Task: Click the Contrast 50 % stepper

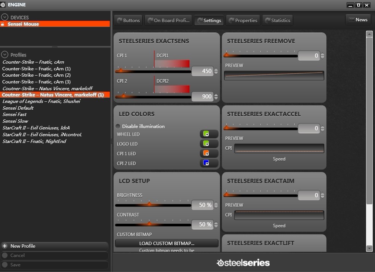Action: [x=216, y=224]
